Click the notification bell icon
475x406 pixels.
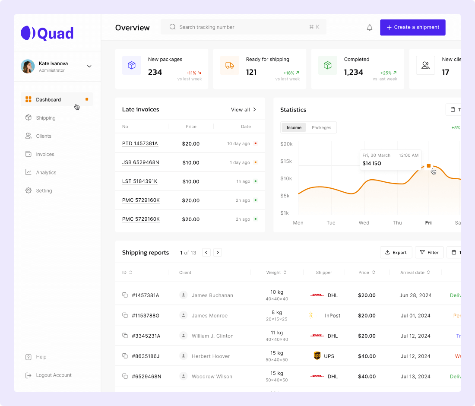pos(370,28)
